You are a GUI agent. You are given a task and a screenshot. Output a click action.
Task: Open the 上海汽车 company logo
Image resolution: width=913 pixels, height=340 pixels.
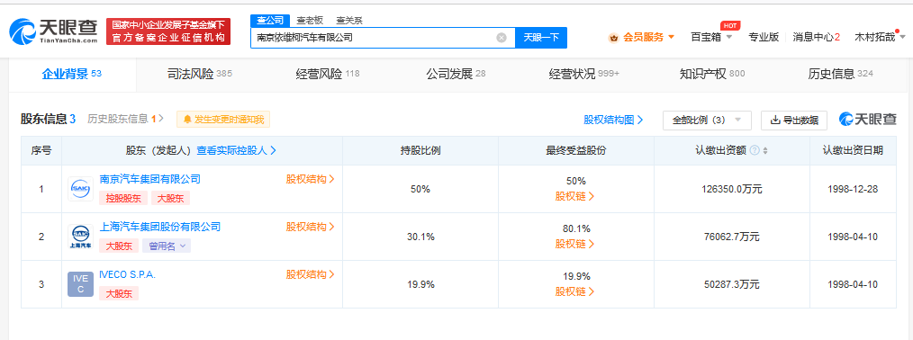click(x=80, y=237)
